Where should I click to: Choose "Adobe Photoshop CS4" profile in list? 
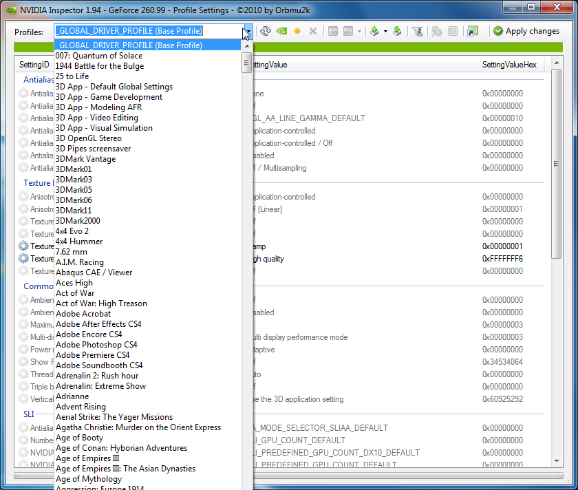click(96, 345)
